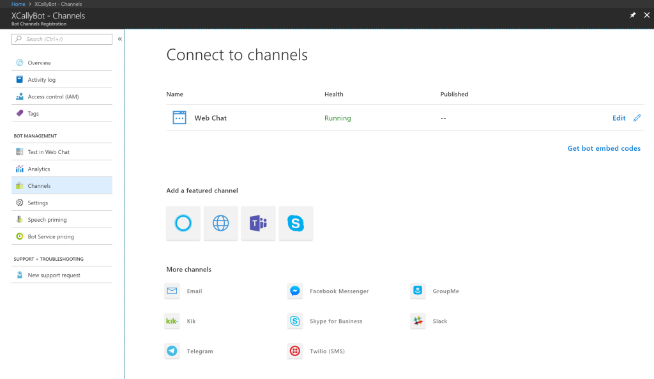Click the Overview globe icon in the sidebar
Viewport: 654px width, 379px height.
(x=20, y=63)
